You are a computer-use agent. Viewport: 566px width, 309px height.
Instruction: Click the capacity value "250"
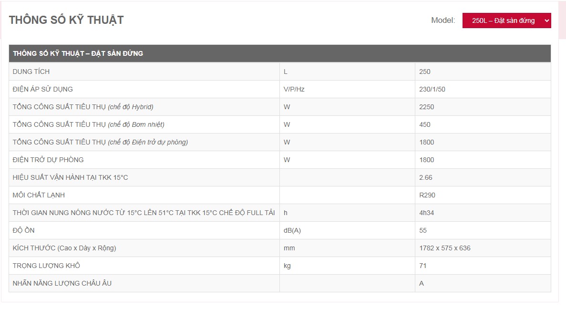tap(424, 72)
